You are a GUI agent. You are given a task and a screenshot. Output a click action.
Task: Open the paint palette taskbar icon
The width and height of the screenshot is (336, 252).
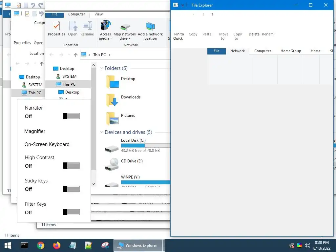click(x=105, y=245)
